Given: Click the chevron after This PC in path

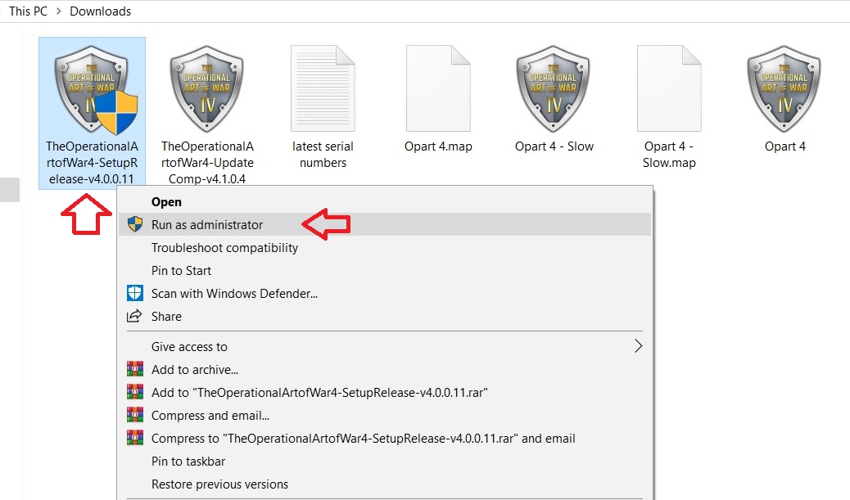Looking at the screenshot, I should [58, 11].
